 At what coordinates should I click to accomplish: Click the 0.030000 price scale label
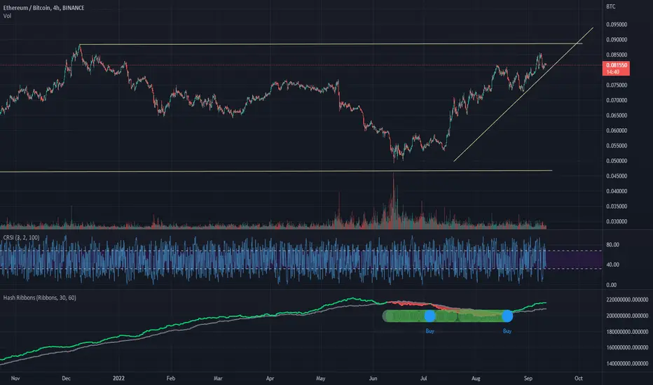tap(617, 222)
